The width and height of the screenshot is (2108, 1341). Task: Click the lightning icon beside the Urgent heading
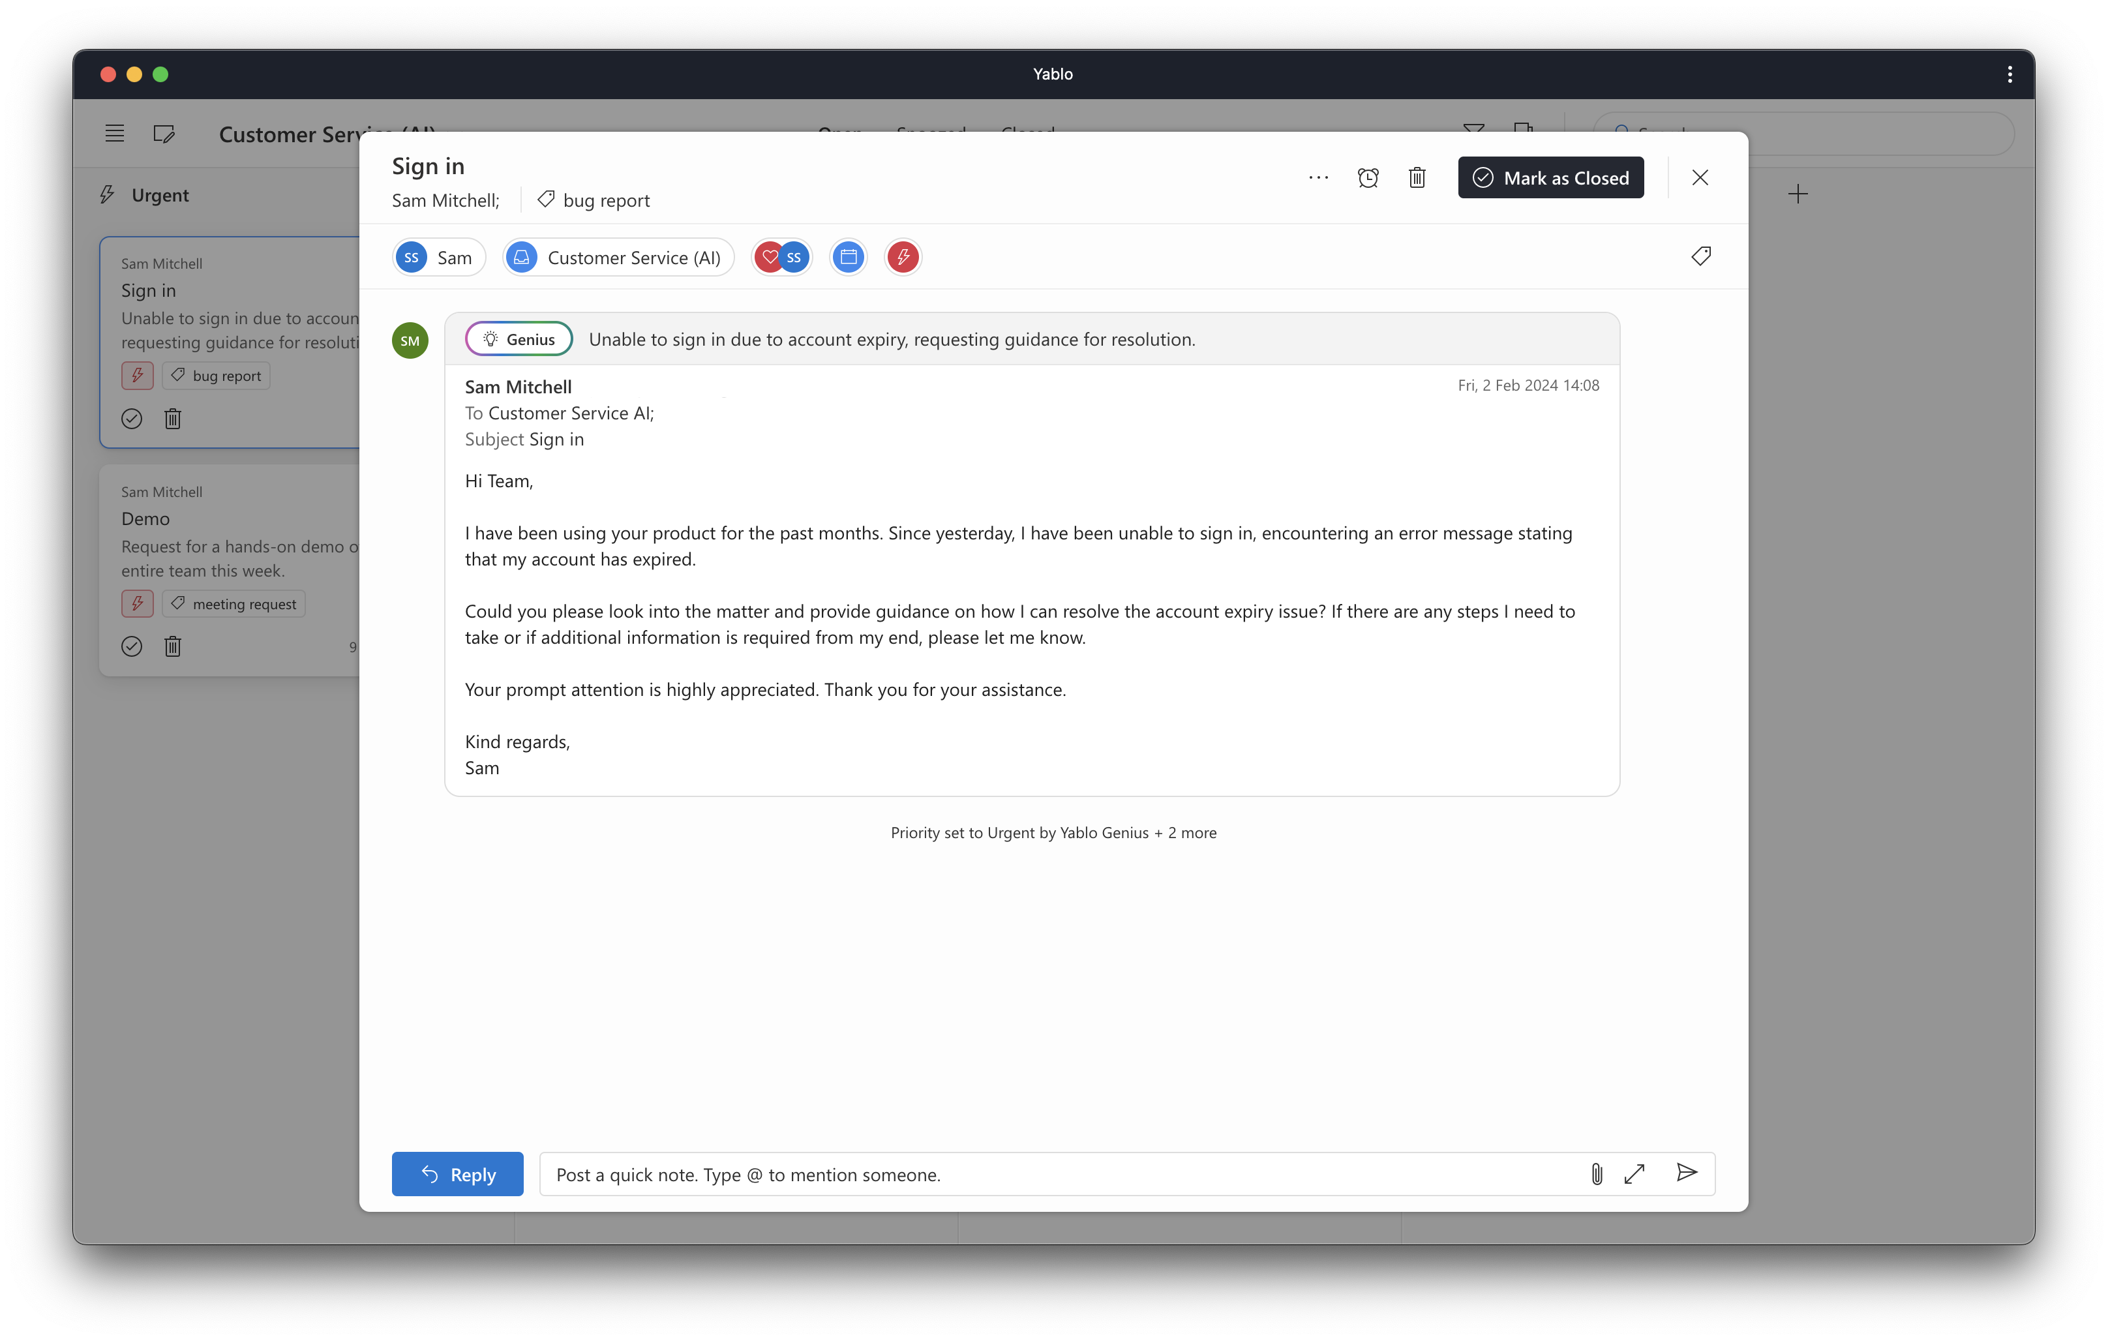[107, 194]
